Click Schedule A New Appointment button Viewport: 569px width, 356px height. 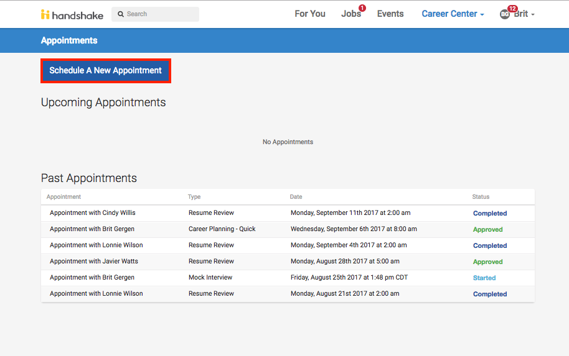pos(106,71)
